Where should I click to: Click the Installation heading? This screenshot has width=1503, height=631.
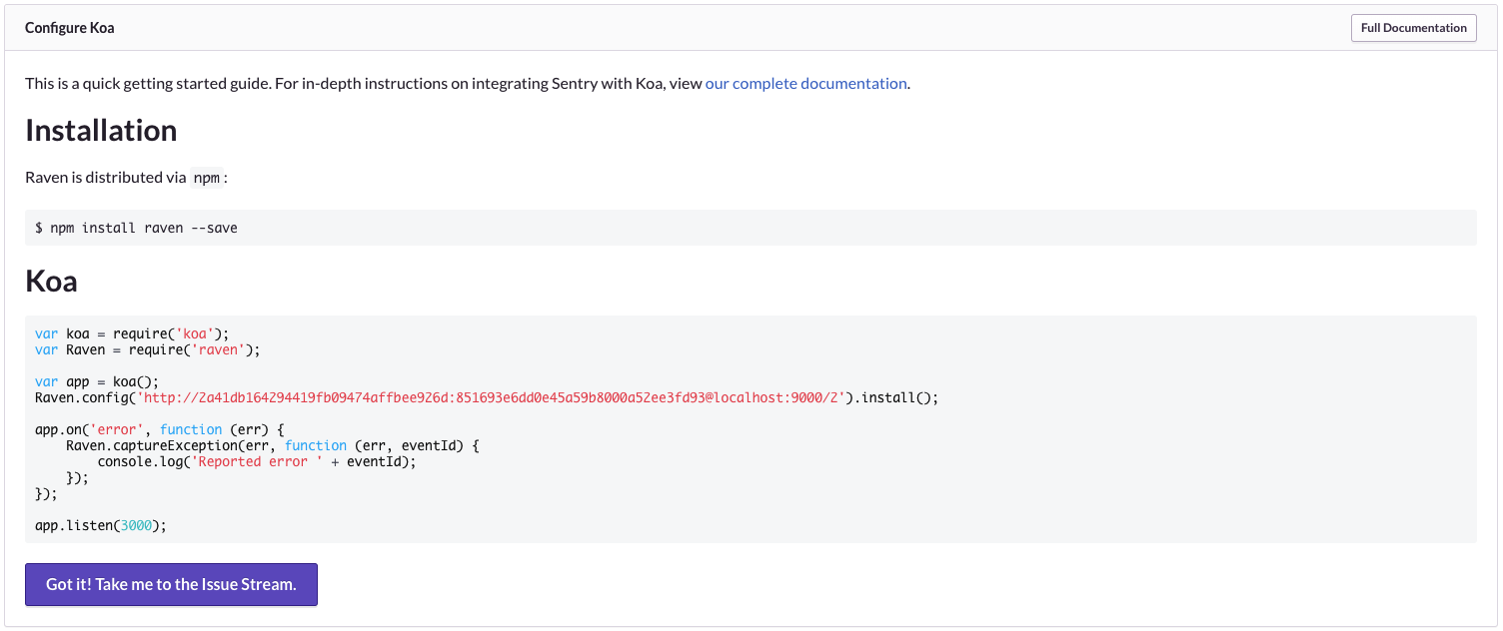pyautogui.click(x=101, y=131)
